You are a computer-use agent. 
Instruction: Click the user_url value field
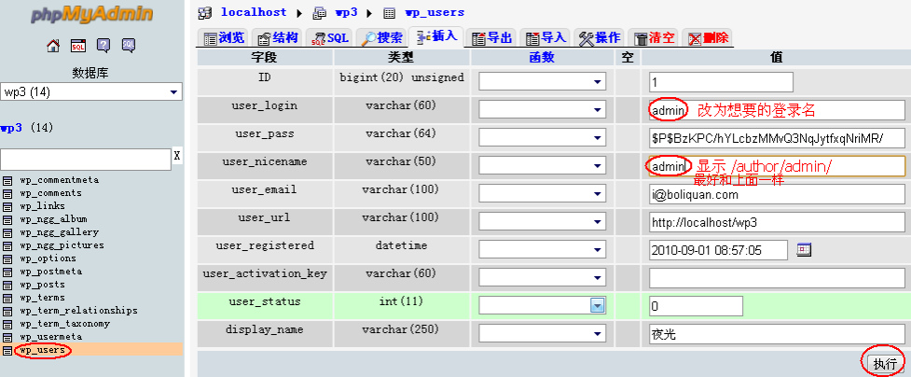pos(777,222)
